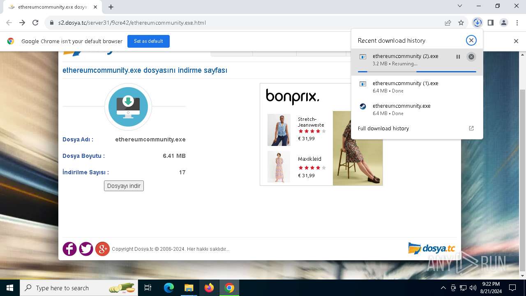
Task: Open a new browser tab
Action: coord(111,7)
